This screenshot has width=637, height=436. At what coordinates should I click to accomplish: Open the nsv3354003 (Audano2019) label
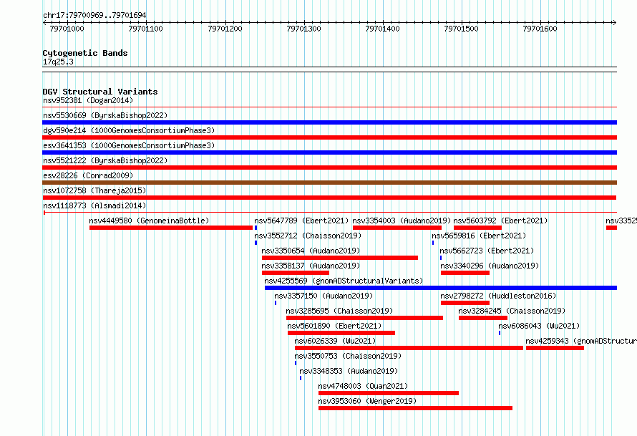pos(402,221)
